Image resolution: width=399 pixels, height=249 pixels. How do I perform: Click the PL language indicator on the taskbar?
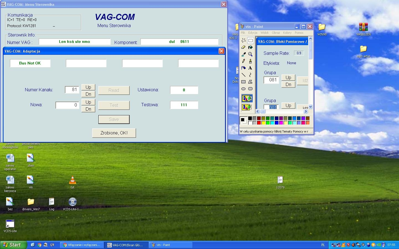(323, 245)
